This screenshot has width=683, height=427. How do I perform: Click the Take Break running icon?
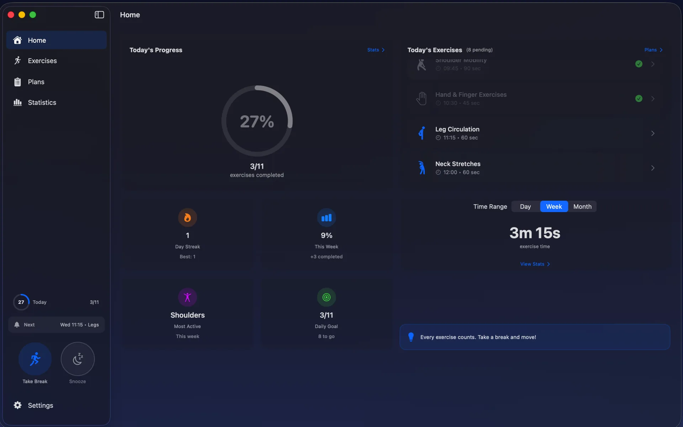coord(35,359)
